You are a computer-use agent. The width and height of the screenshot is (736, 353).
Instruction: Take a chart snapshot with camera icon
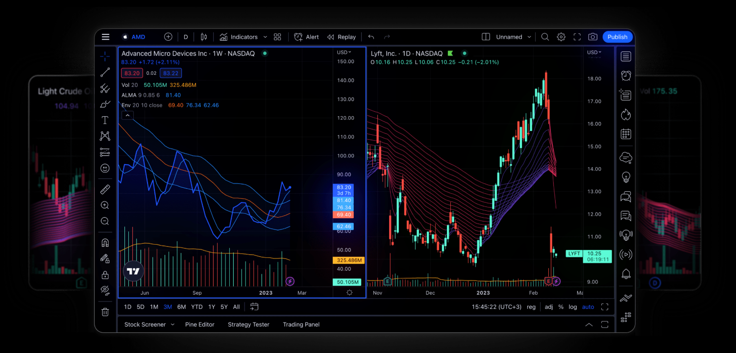click(593, 37)
